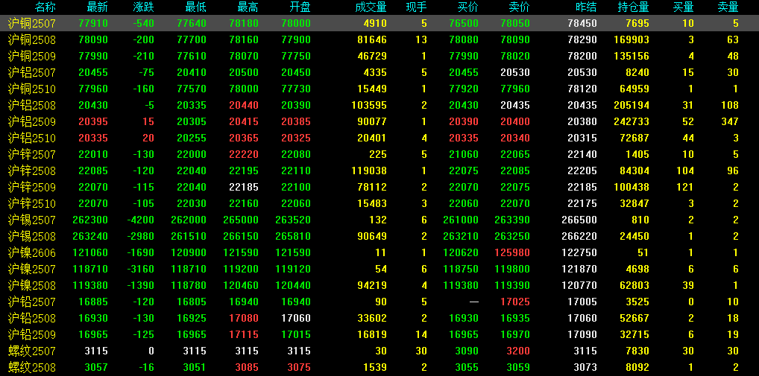
Task: Click latest price 77910 of 沪铜2507
Action: [x=93, y=23]
